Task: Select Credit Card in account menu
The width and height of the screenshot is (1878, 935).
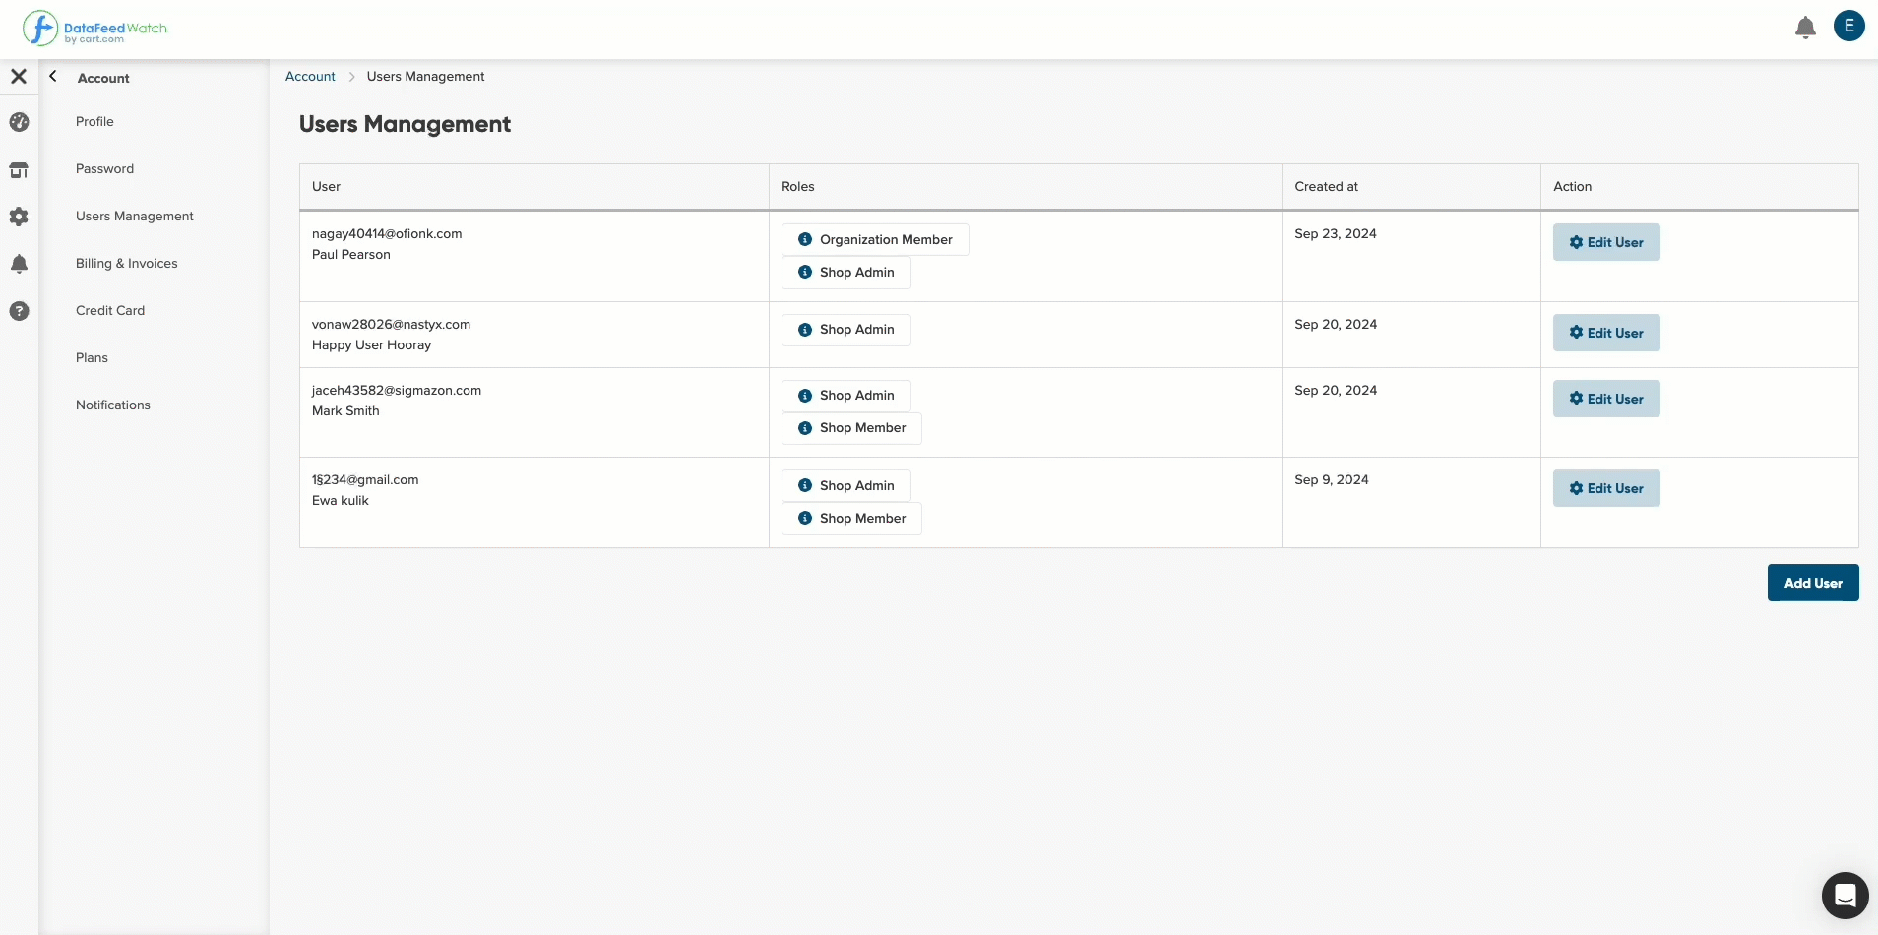Action: pos(110,311)
